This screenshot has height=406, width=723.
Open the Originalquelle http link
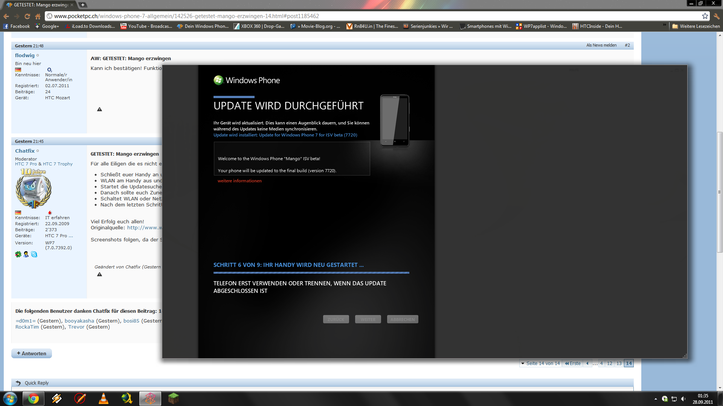pyautogui.click(x=145, y=227)
